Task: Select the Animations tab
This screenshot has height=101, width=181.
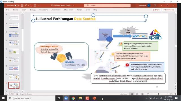Action: pyautogui.click(x=56, y=10)
